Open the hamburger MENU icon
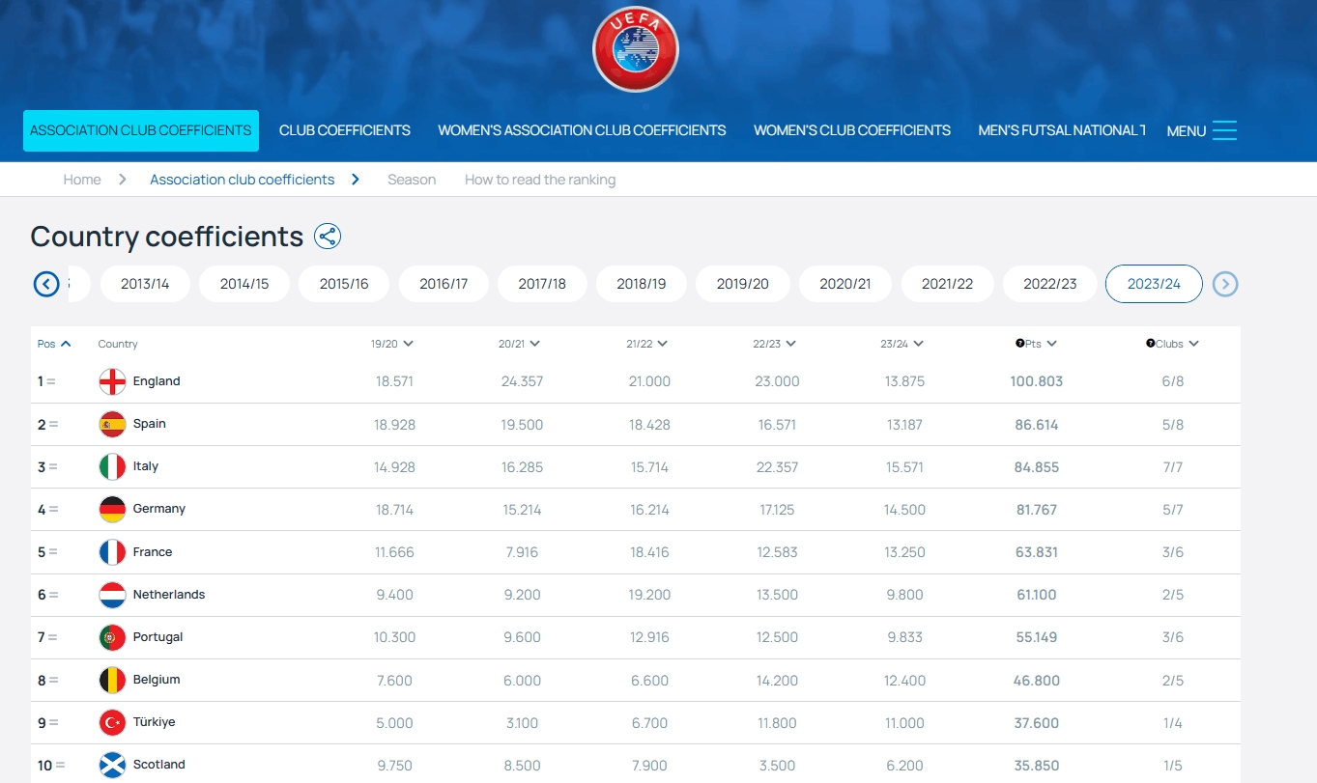Screen dimensions: 1317x783 pos(1224,130)
